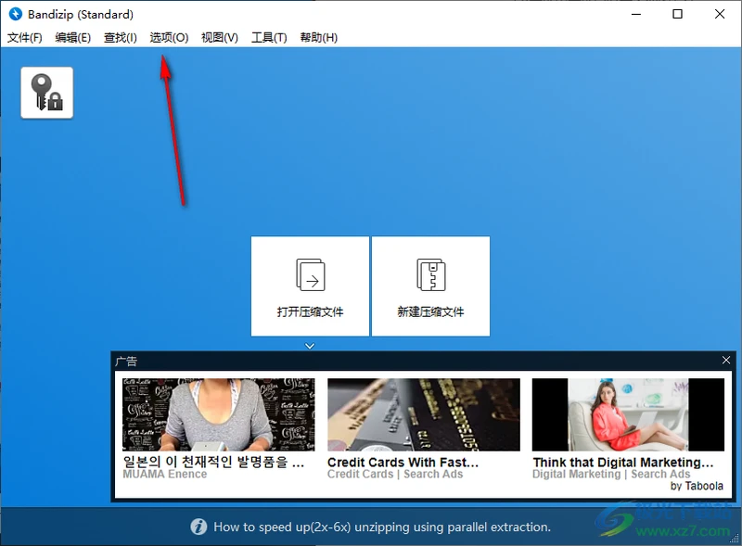Viewport: 742px width, 546px height.
Task: Click 'MUAMA Enence' caption
Action: pos(165,474)
